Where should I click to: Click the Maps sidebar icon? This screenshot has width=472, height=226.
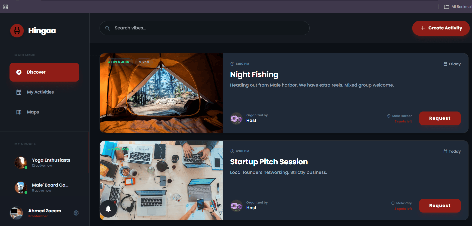(19, 112)
